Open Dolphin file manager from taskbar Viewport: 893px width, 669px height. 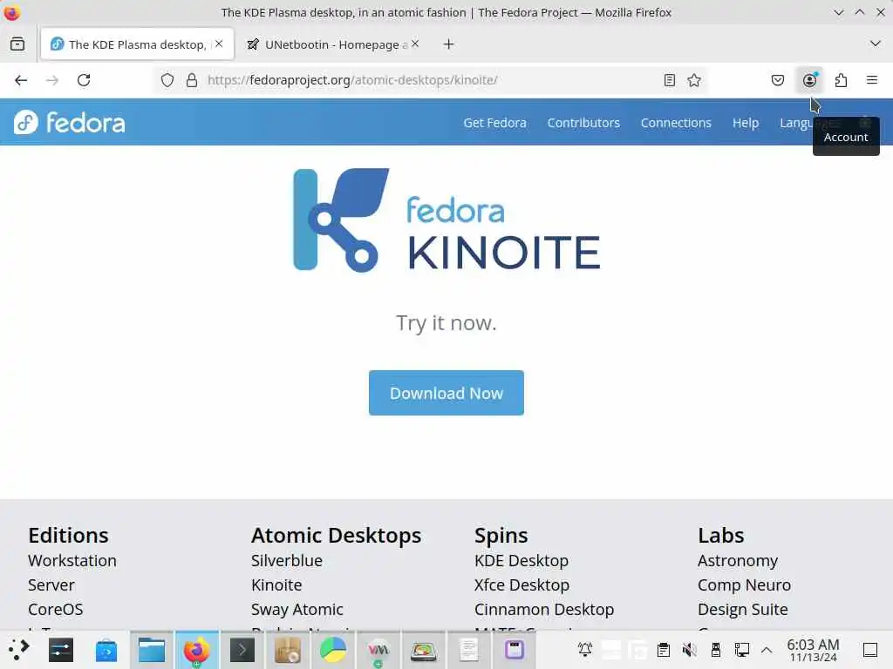tap(152, 650)
